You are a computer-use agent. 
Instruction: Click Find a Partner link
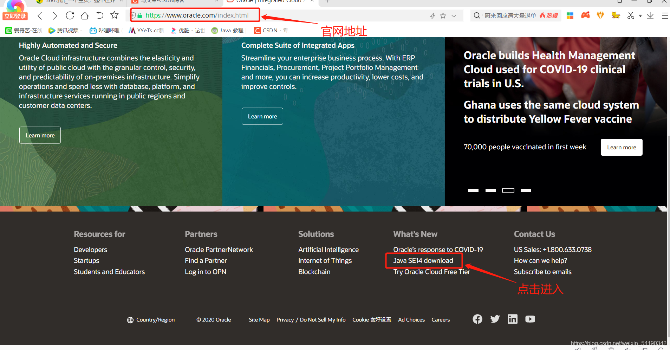point(206,261)
